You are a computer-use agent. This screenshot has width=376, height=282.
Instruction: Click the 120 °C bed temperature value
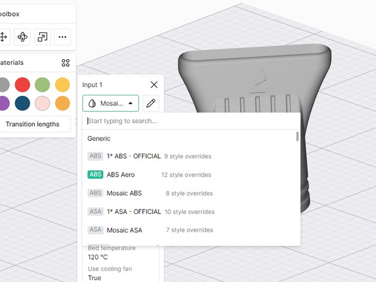98,257
